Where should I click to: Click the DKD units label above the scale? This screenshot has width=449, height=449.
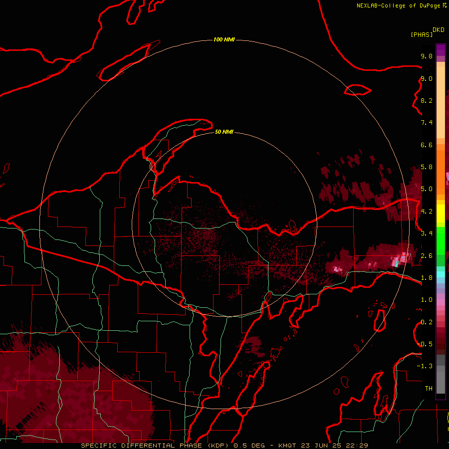pos(439,30)
